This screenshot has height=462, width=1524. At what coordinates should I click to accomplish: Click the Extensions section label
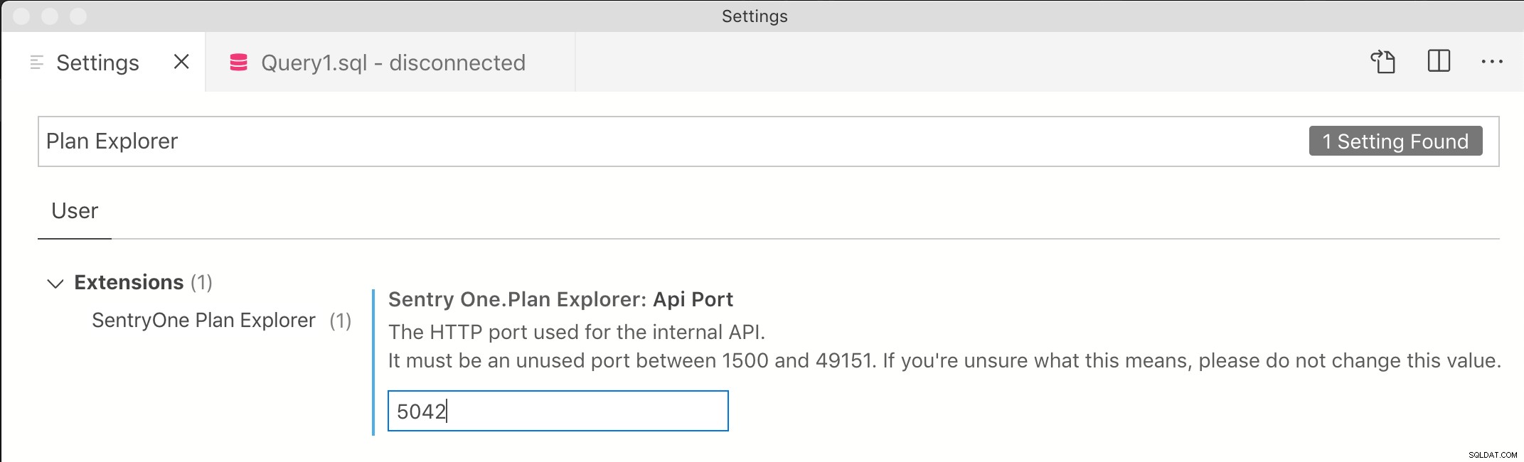(x=129, y=282)
